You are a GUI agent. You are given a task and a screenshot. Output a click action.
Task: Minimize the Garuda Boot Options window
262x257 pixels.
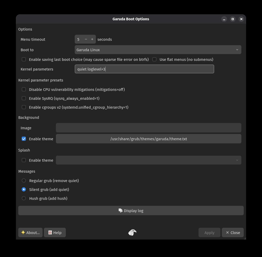click(224, 19)
